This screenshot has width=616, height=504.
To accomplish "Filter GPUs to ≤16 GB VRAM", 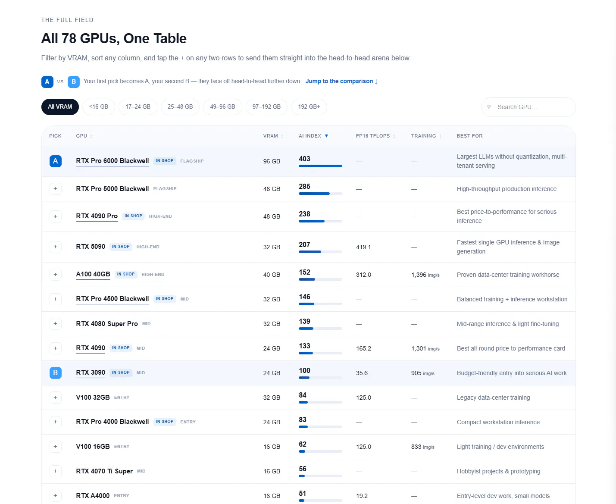I will coord(99,107).
